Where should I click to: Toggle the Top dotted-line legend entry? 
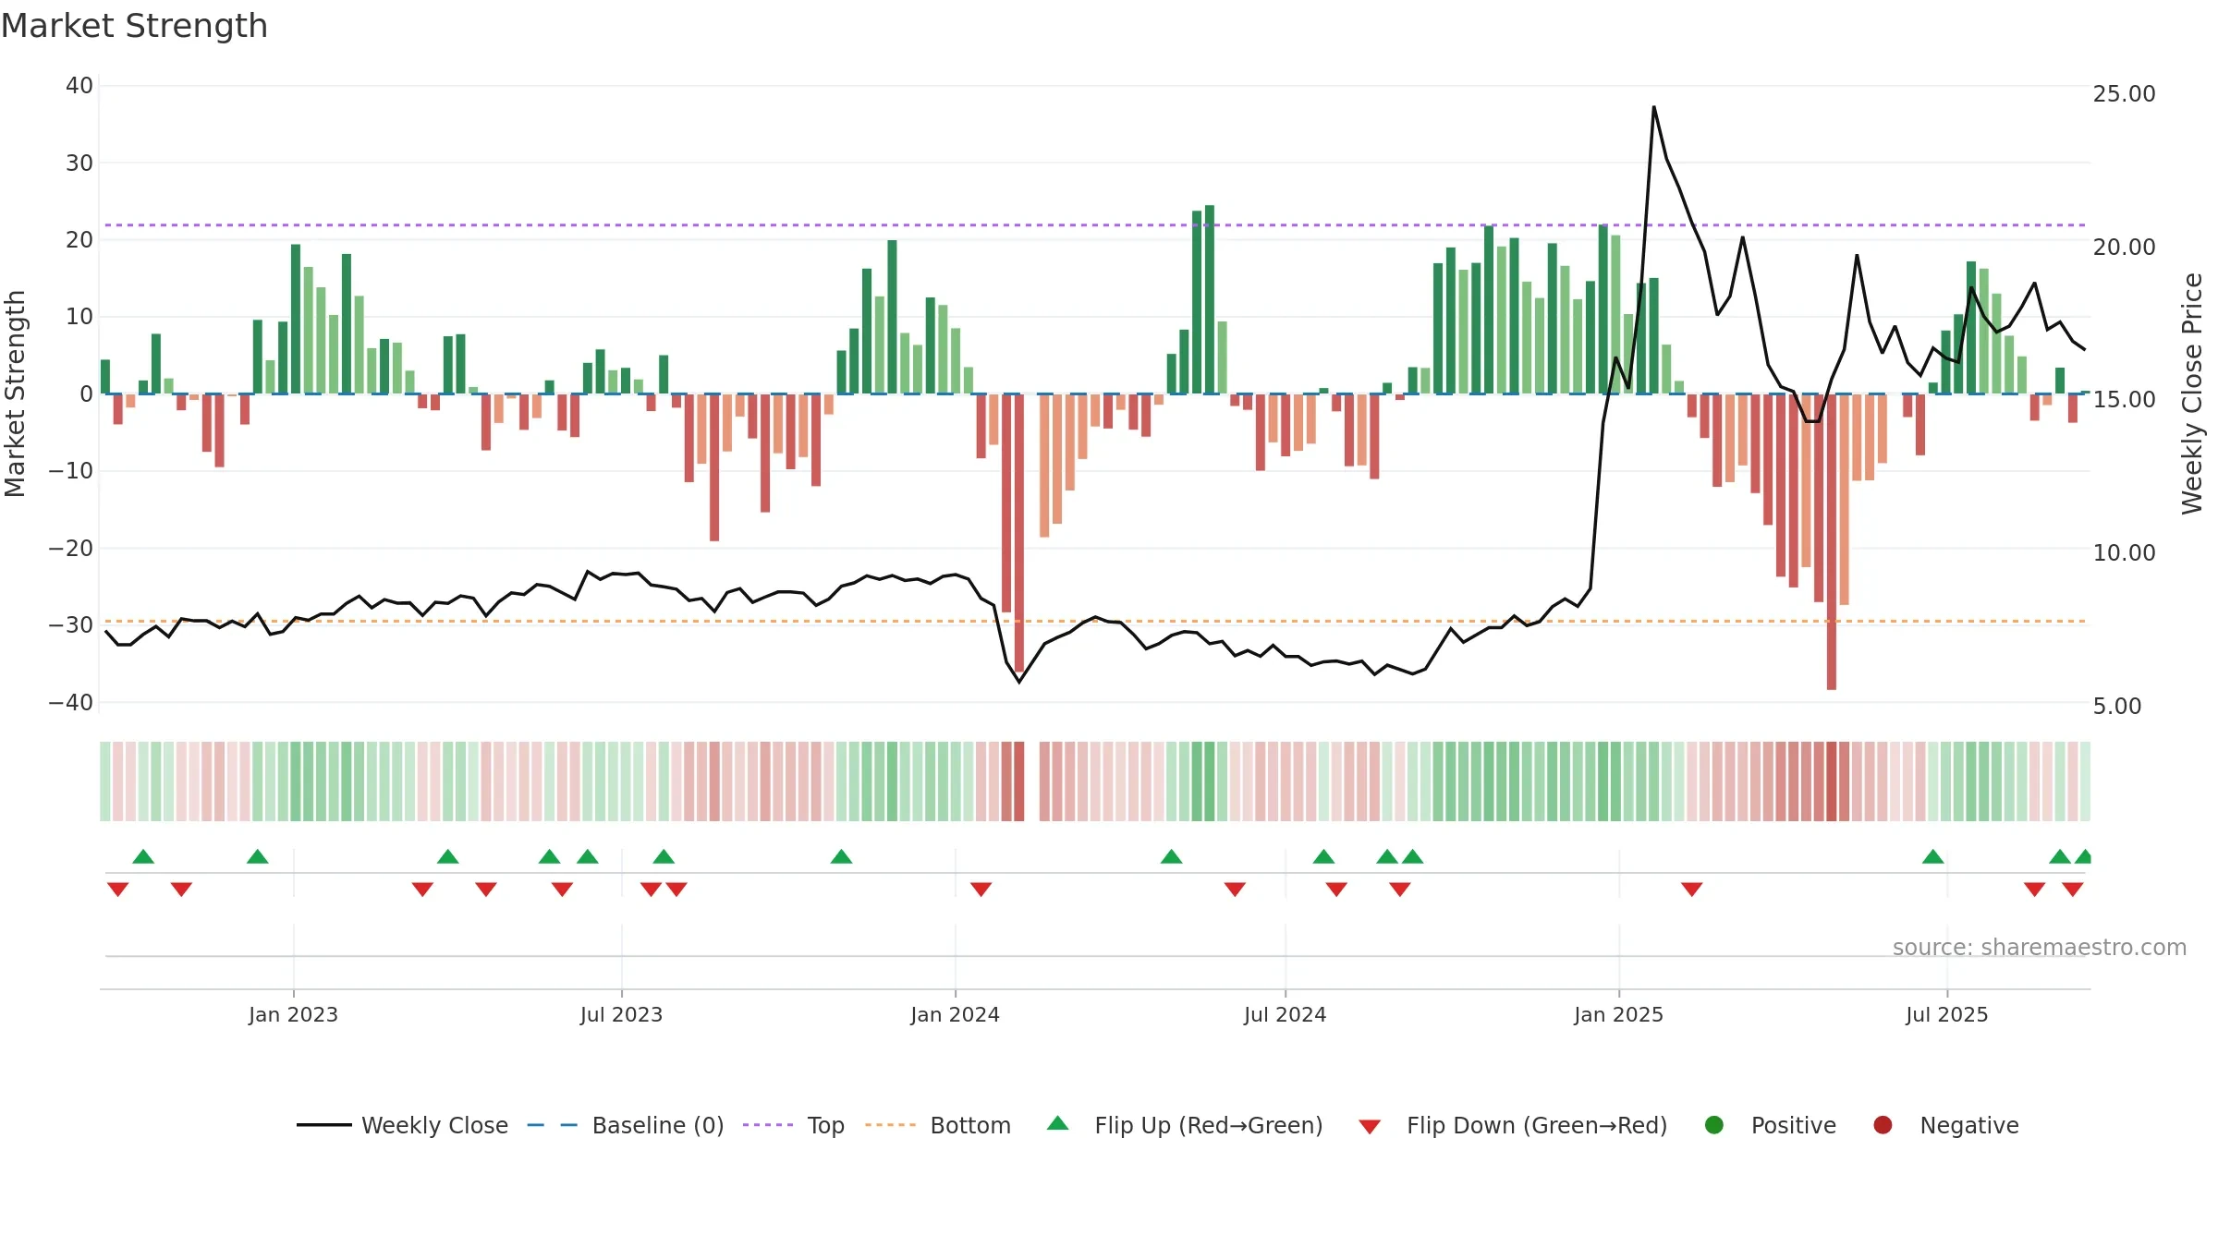pyautogui.click(x=794, y=1125)
